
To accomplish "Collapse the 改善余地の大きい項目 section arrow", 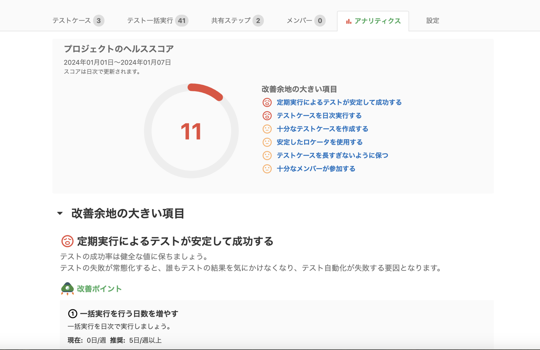I will [x=60, y=213].
